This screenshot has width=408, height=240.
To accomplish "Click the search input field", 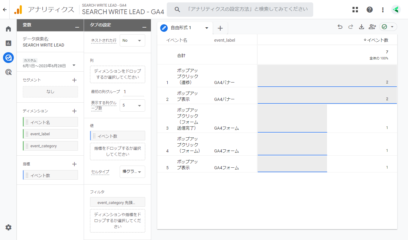I will [240, 9].
